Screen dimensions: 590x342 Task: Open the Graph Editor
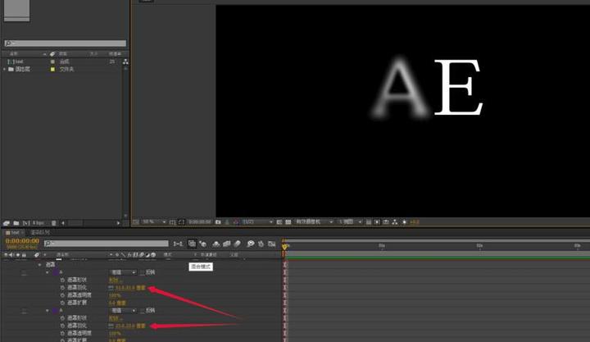(272, 244)
